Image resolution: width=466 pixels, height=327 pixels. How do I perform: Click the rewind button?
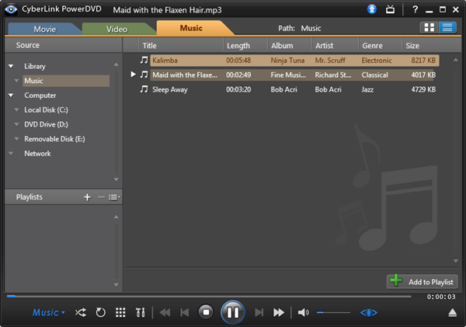point(165,312)
